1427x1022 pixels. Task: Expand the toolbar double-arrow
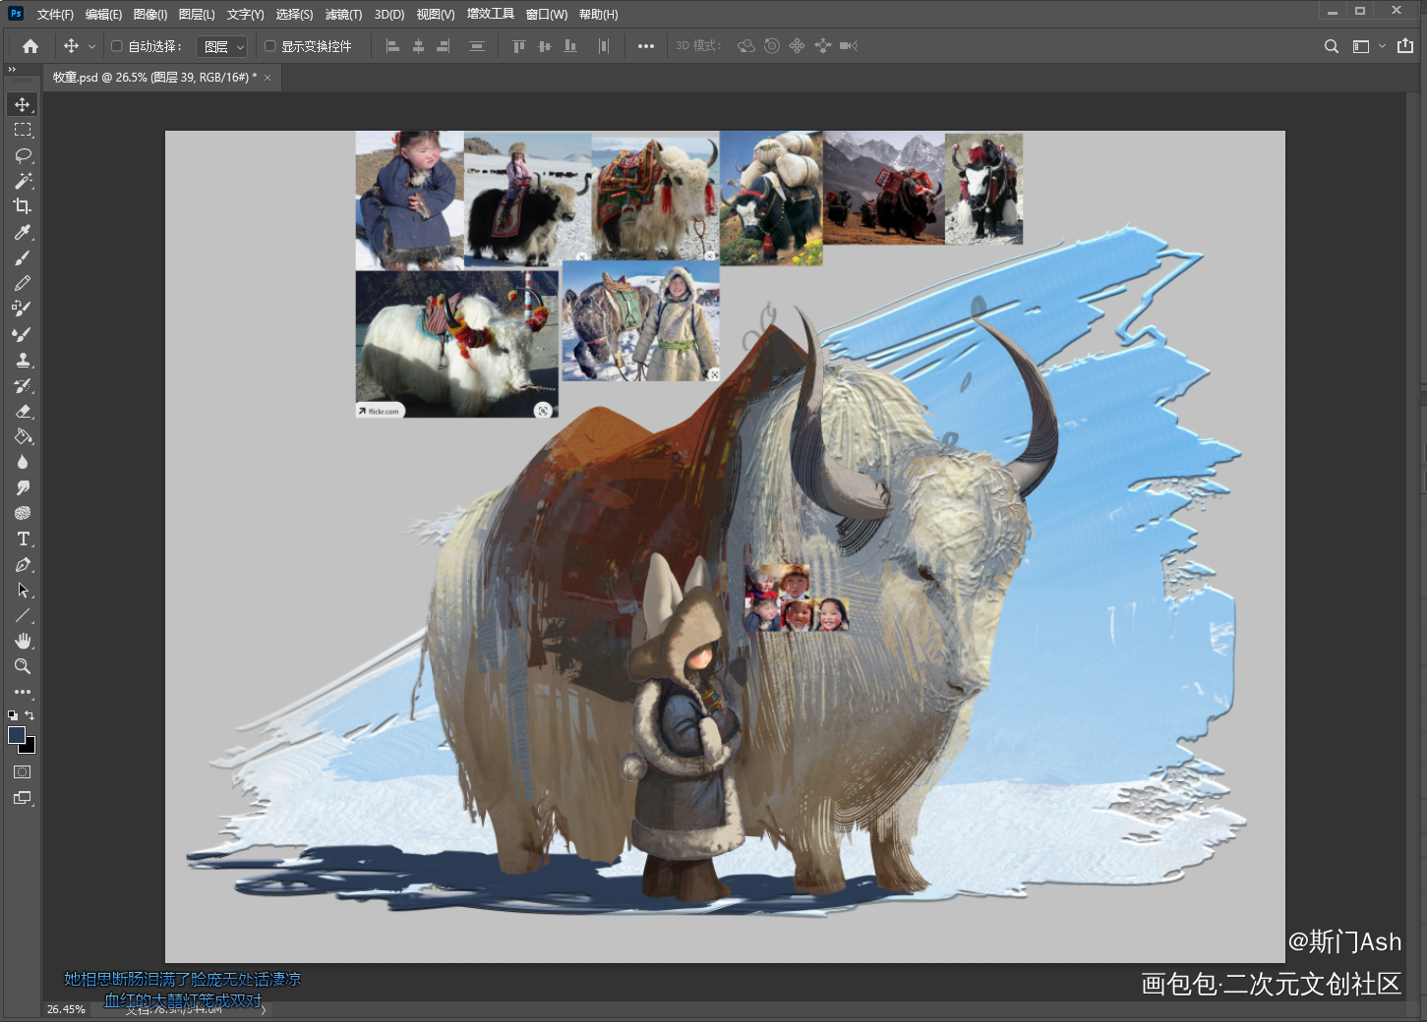pos(12,70)
